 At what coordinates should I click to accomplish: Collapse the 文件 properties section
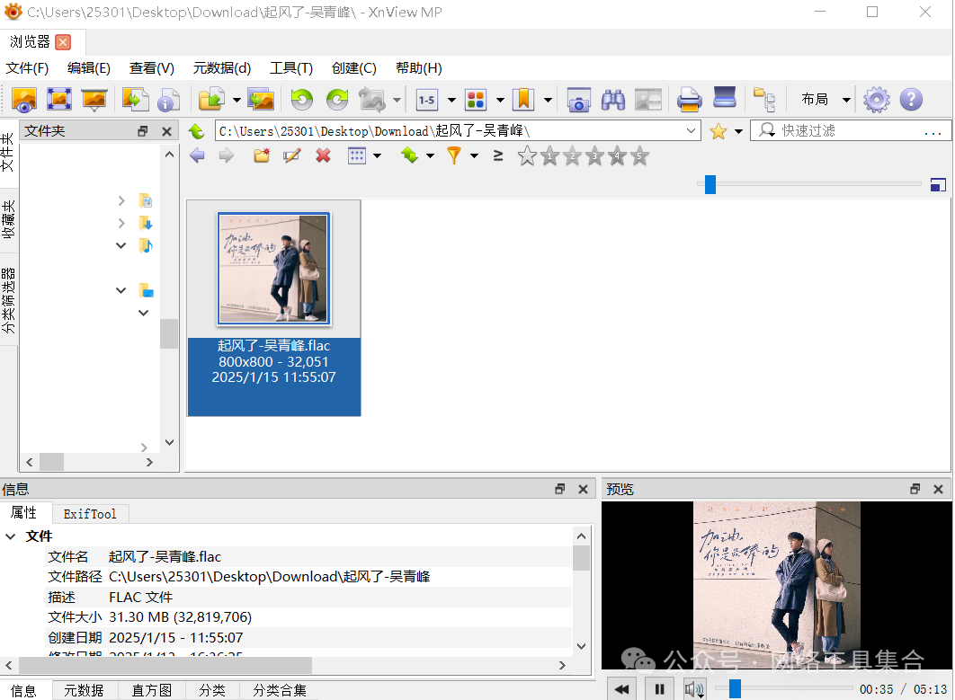pyautogui.click(x=11, y=536)
